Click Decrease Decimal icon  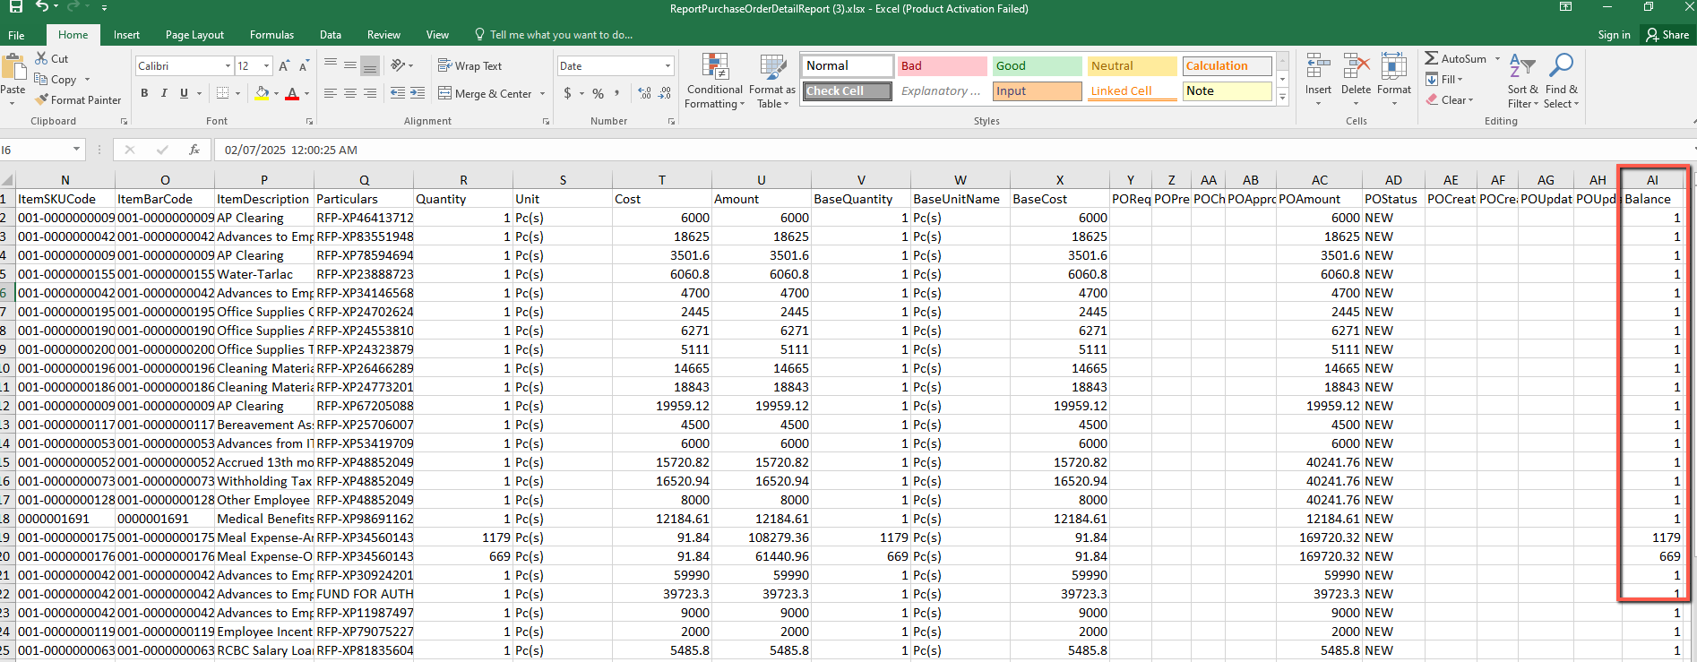665,93
